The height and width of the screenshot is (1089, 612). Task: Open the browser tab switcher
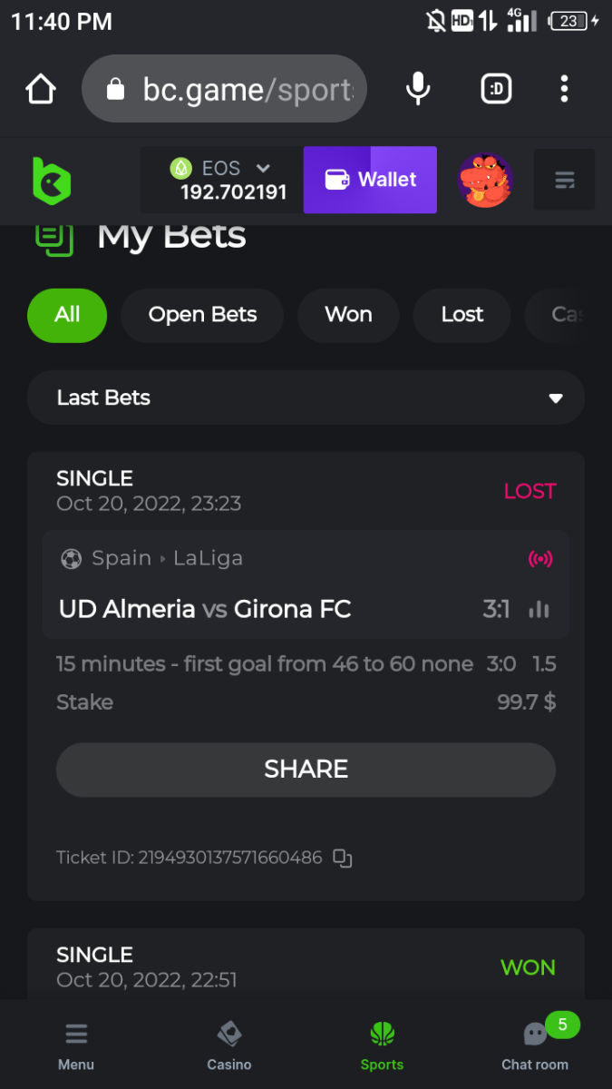(x=496, y=89)
